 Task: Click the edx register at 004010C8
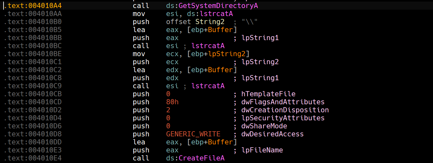172,78
